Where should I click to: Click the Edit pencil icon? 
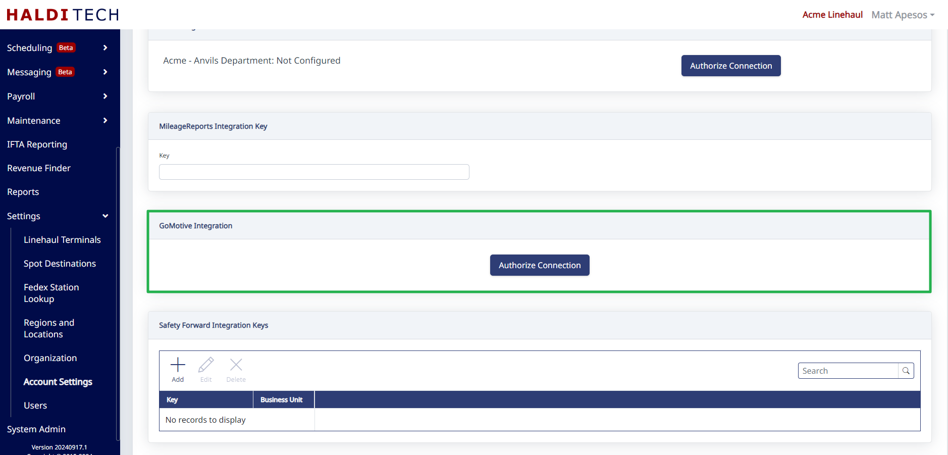coord(206,365)
